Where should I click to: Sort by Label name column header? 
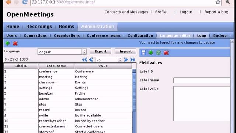tap(56, 66)
